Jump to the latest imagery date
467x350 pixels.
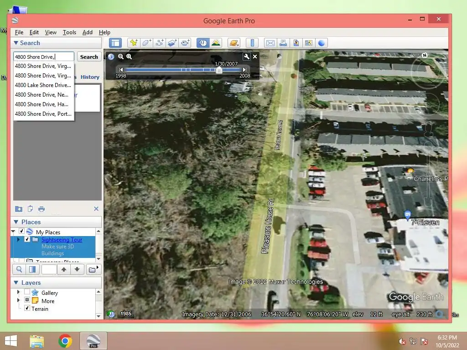click(x=244, y=70)
